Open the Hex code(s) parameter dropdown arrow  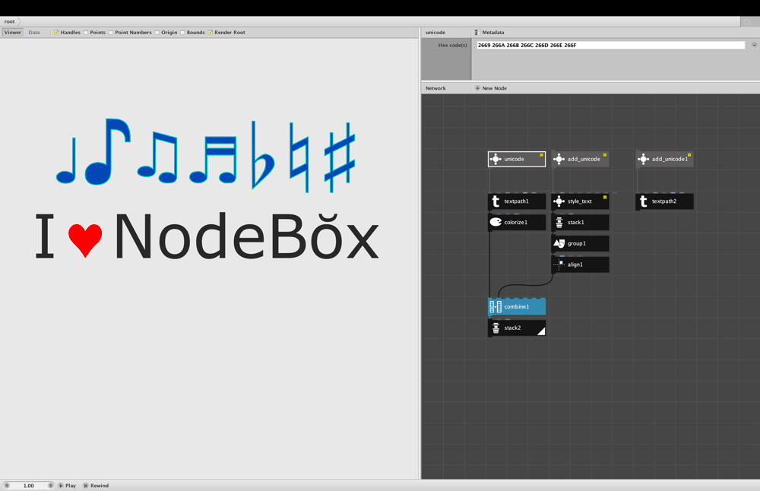click(x=754, y=45)
